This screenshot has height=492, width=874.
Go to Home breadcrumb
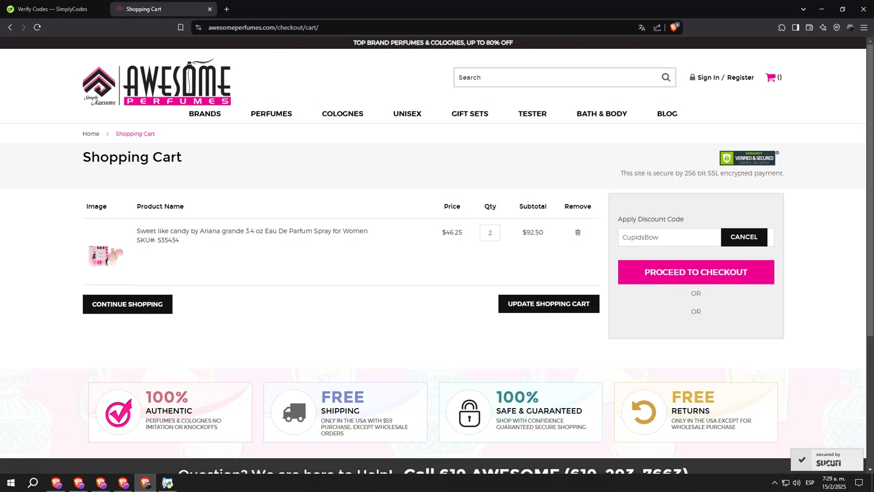tap(91, 133)
